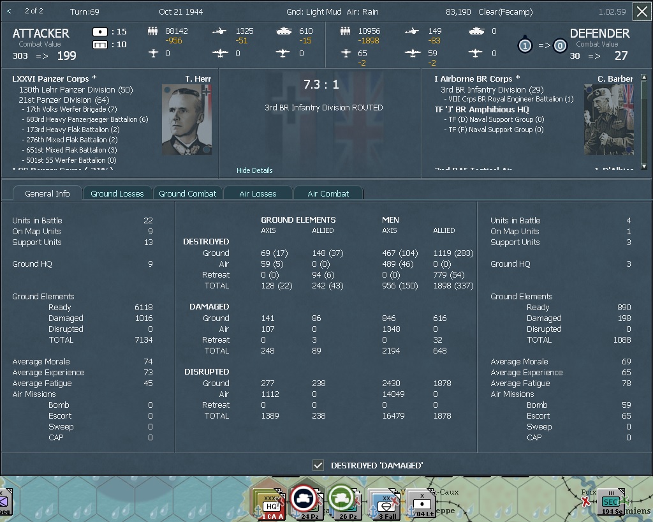Viewport: 653px width, 522px height.
Task: Click the attacker guns icon near 1325
Action: click(219, 31)
